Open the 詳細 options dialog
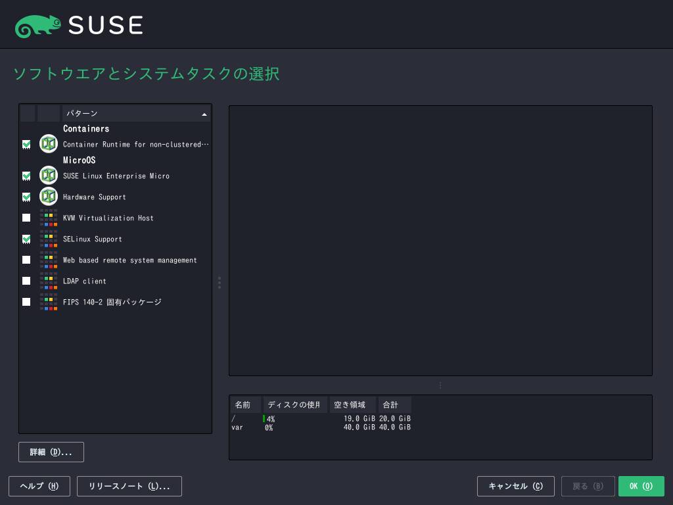The image size is (673, 505). click(x=51, y=452)
